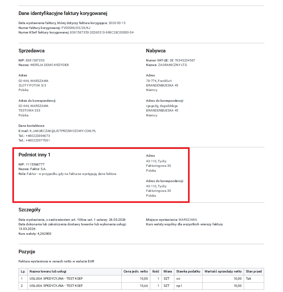Select the KSeF number of corrected invoice

pos(101,33)
